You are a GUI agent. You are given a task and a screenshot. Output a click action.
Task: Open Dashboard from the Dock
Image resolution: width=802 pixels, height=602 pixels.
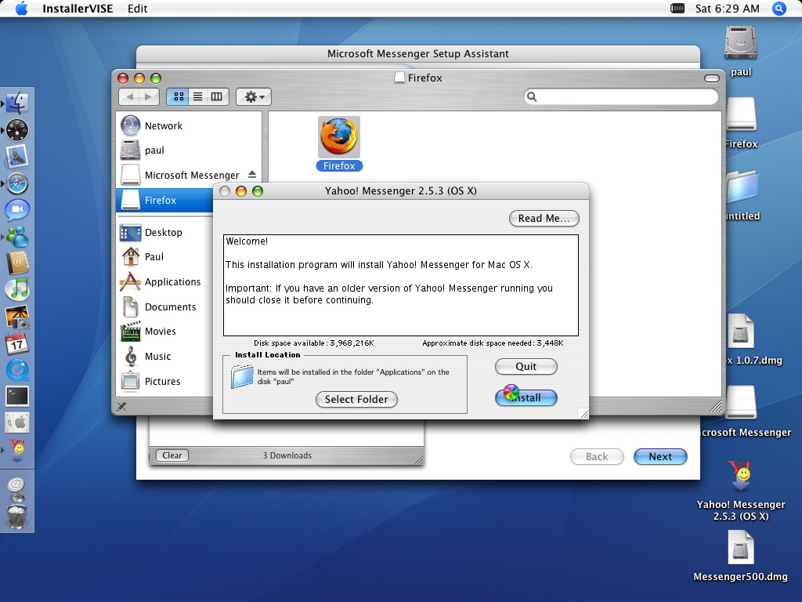click(17, 129)
